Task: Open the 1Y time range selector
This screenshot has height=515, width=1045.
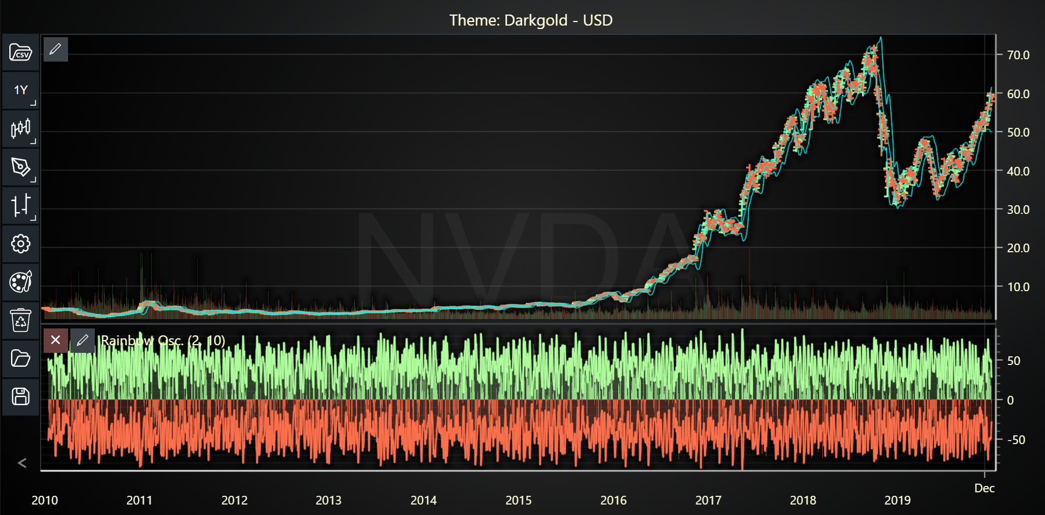Action: 21,90
